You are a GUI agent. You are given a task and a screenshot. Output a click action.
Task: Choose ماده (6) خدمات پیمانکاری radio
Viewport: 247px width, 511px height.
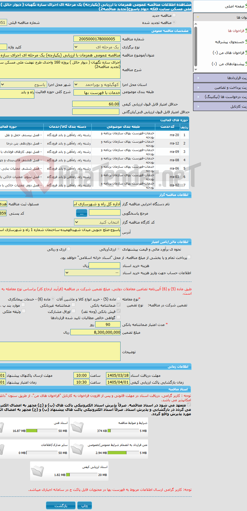(53, 299)
